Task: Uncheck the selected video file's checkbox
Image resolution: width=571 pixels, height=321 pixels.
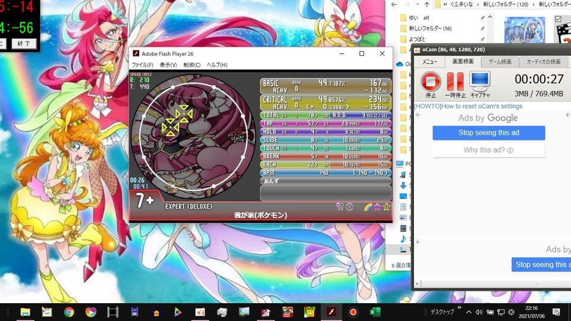Action: click(x=559, y=19)
